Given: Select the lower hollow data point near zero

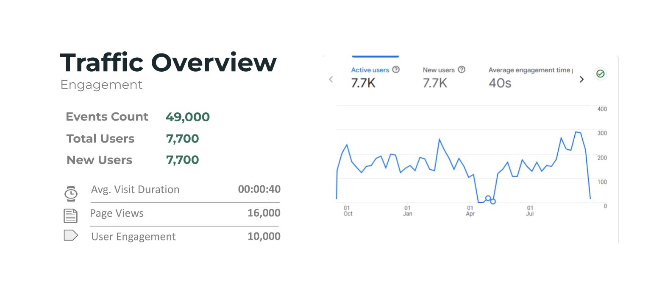Looking at the screenshot, I should 493,201.
